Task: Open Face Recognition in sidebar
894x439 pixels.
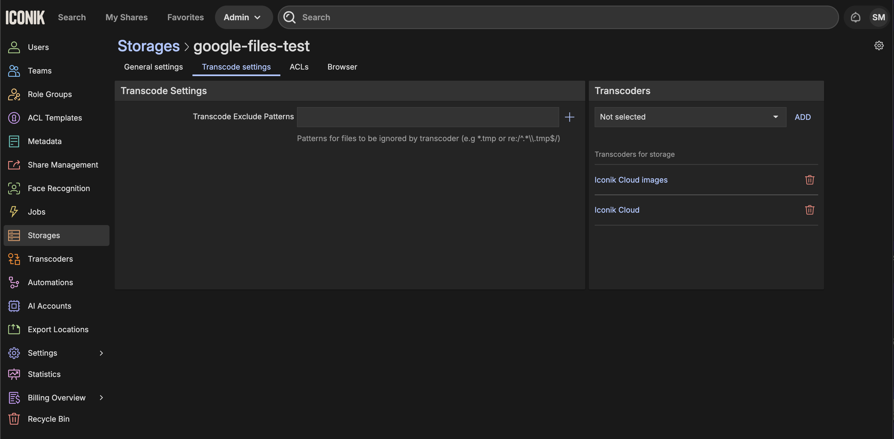Action: point(58,188)
